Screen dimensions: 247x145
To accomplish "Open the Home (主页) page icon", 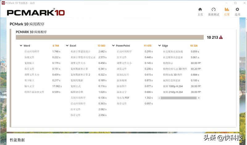I will (x=200, y=10).
